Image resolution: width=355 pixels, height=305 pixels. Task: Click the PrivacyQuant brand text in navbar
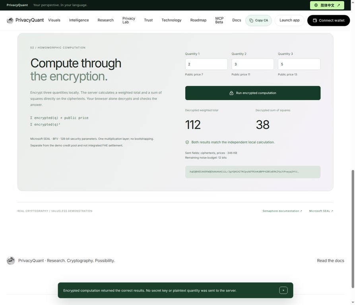pos(30,20)
